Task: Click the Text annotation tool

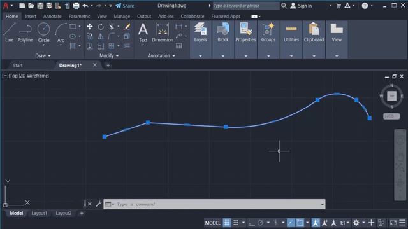Action: pos(143,32)
